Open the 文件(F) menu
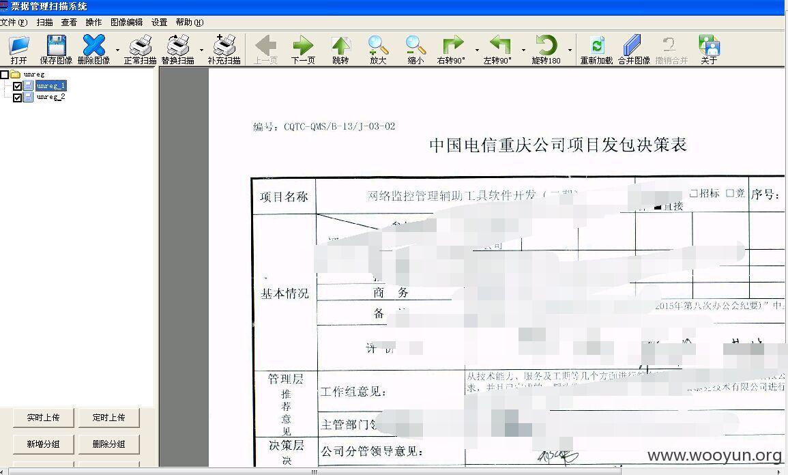Screen dimensions: 788x475 coord(14,22)
